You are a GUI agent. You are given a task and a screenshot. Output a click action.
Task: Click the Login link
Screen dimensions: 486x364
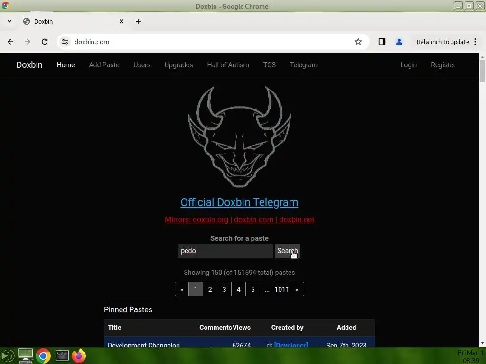[409, 65]
